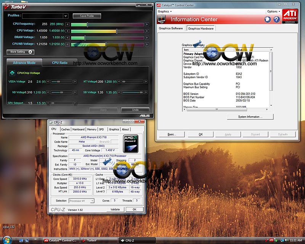
Task: Decrease HT Voltage with the left arrow
Action: [119, 82]
